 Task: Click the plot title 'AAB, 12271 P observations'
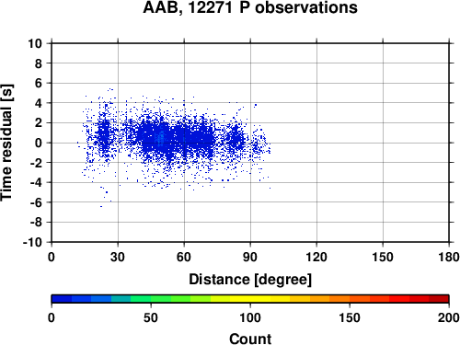[250, 7]
